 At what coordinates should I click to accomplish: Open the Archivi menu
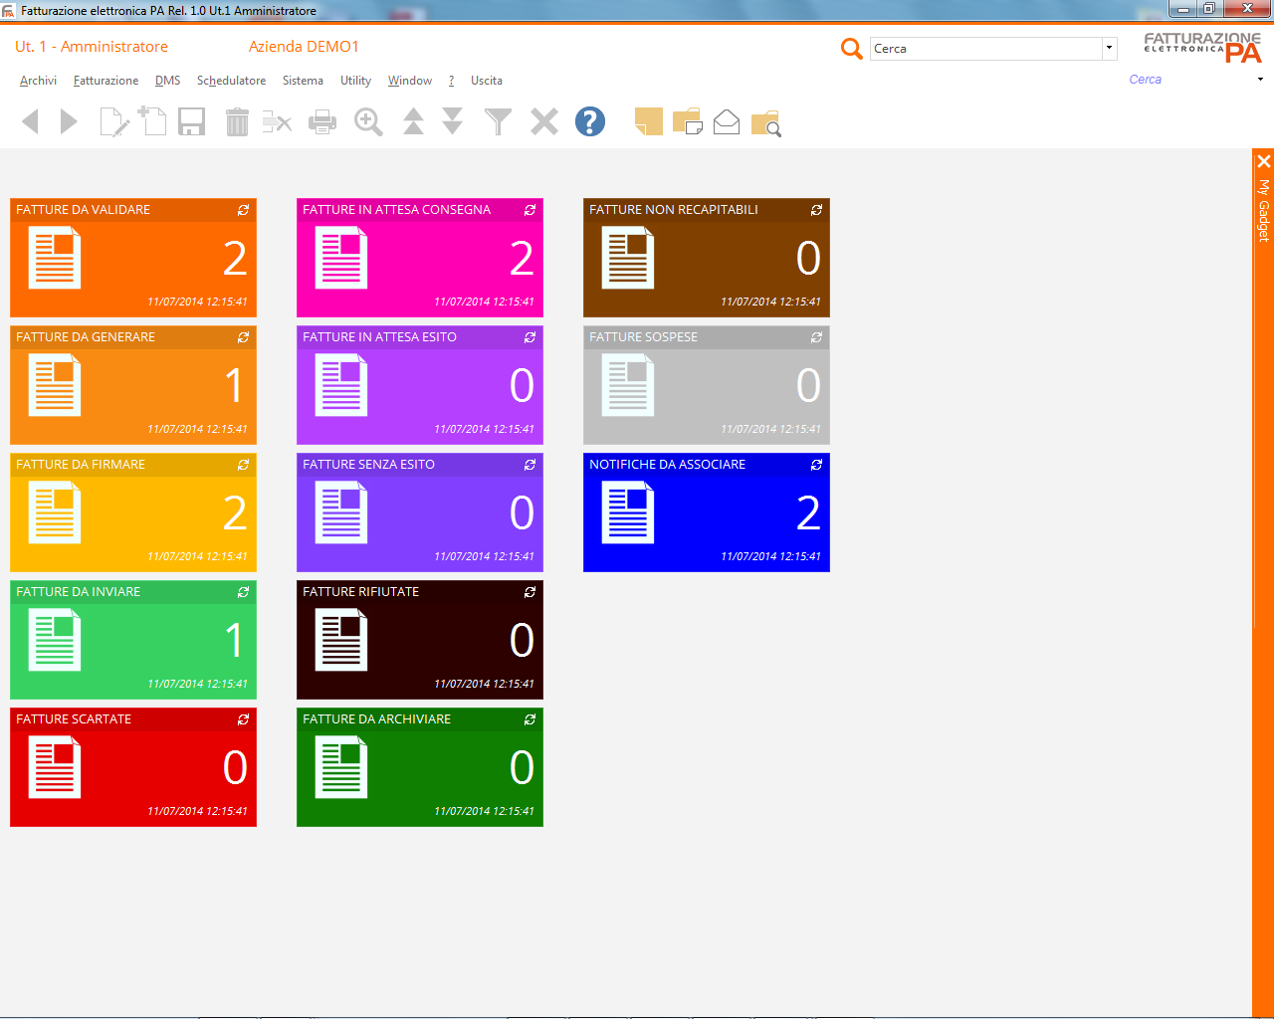38,81
